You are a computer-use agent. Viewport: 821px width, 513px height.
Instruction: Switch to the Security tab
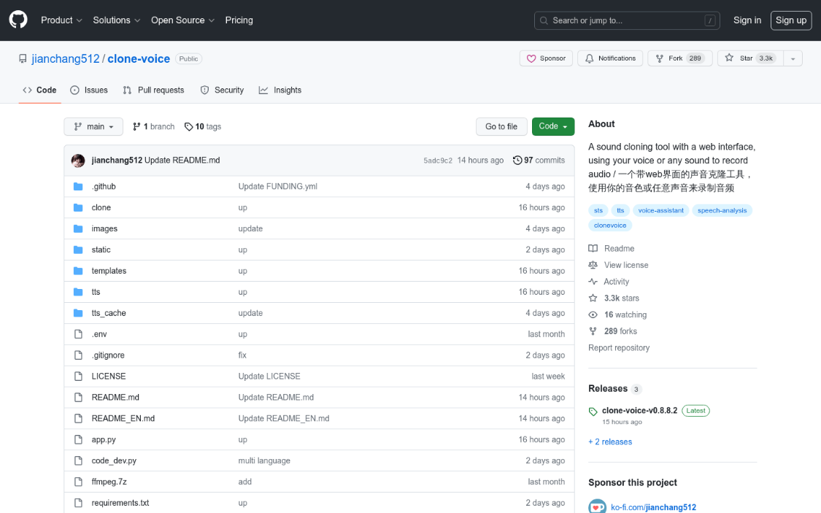222,90
